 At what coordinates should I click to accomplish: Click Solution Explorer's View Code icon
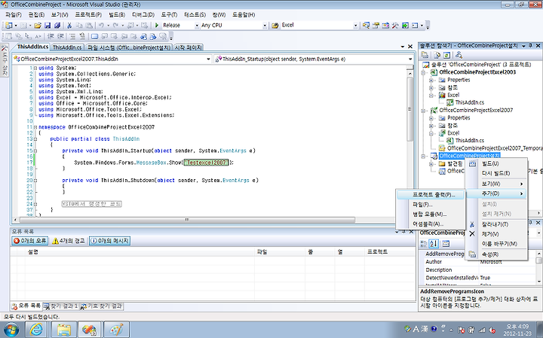pos(459,55)
